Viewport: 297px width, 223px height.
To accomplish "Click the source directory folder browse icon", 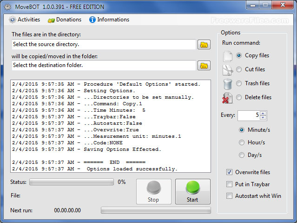I will 204,45.
